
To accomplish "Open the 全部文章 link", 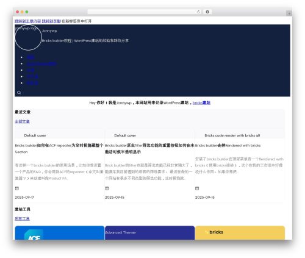I will pos(22,121).
